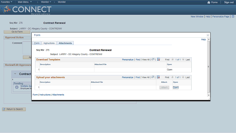Click bottom Instructions footer link
The width and height of the screenshot is (236, 133).
[45, 95]
